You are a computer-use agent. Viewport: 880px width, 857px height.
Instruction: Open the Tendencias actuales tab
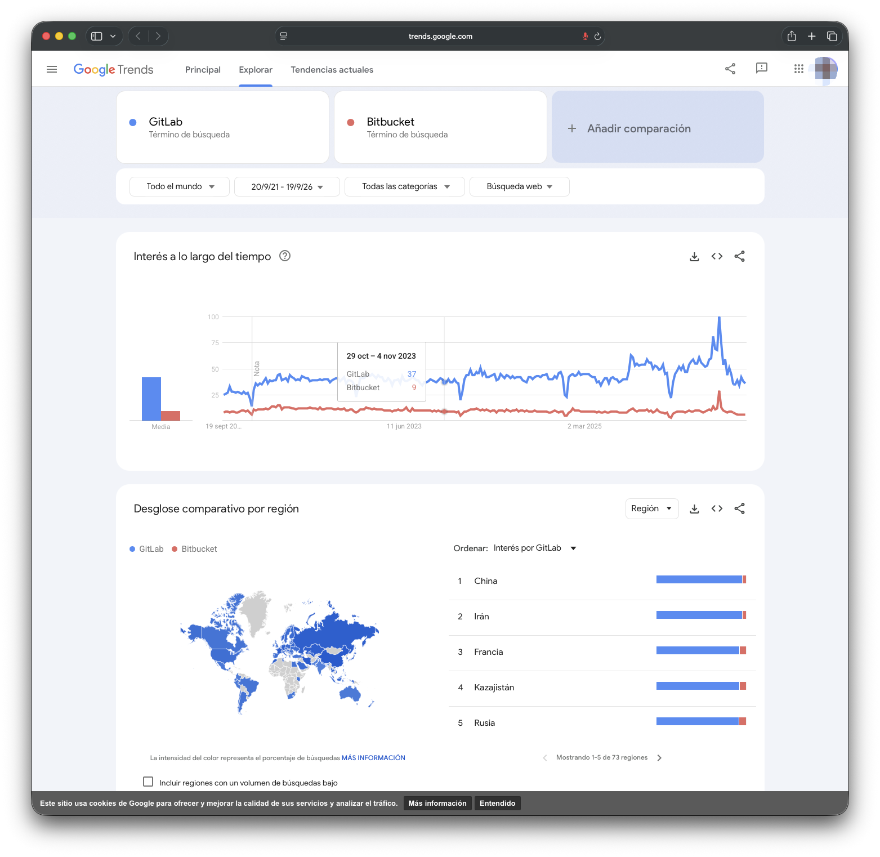(x=332, y=70)
